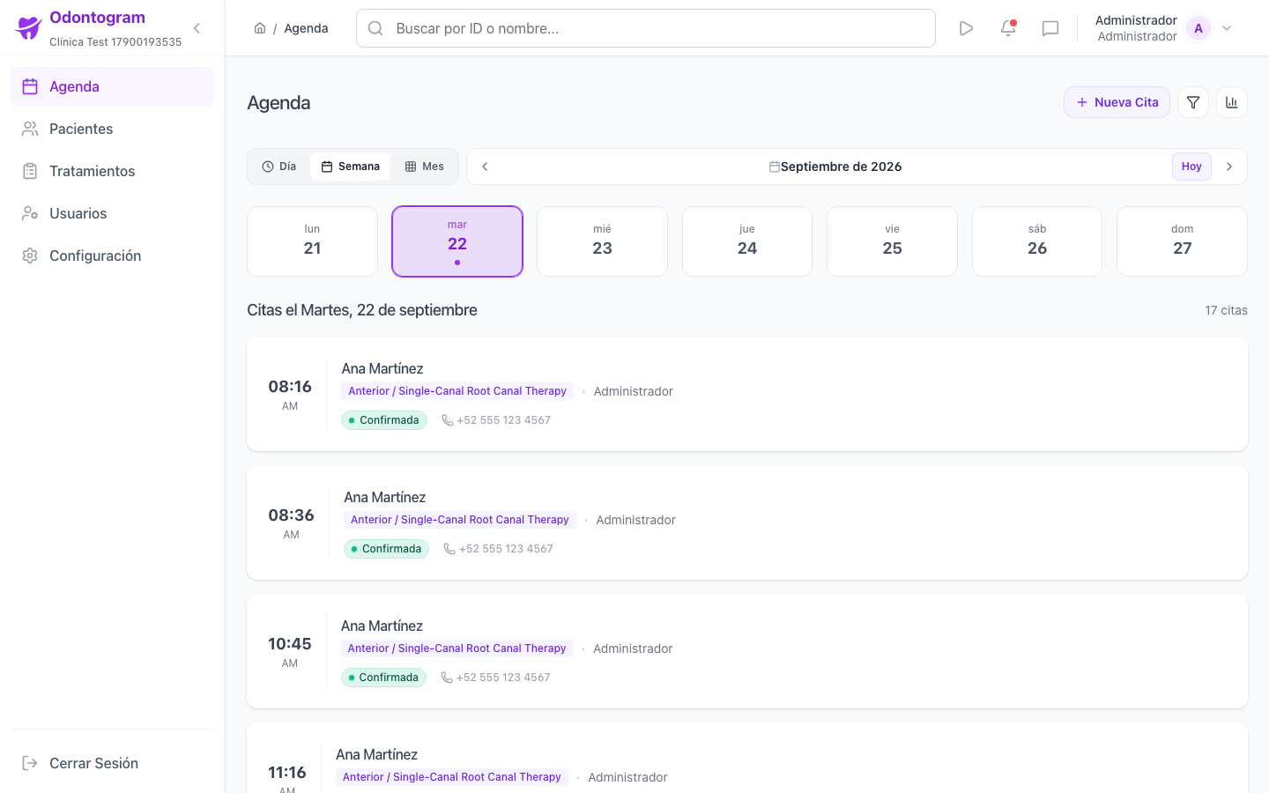This screenshot has width=1269, height=793.
Task: Open Usuarios in the sidebar
Action: coord(112,213)
